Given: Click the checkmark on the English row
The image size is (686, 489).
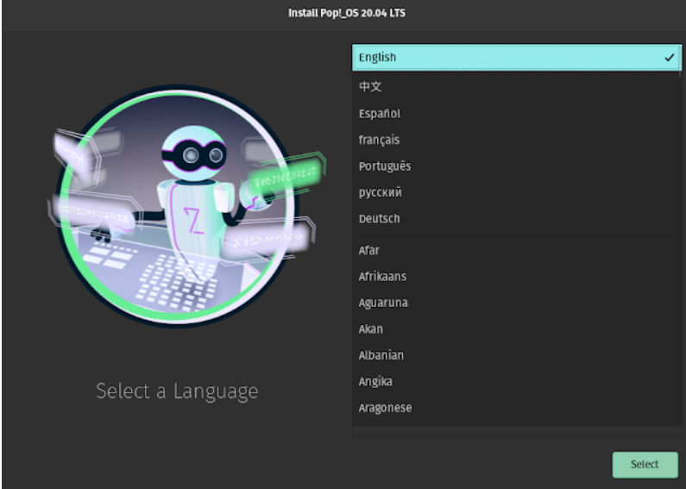Looking at the screenshot, I should tap(670, 58).
